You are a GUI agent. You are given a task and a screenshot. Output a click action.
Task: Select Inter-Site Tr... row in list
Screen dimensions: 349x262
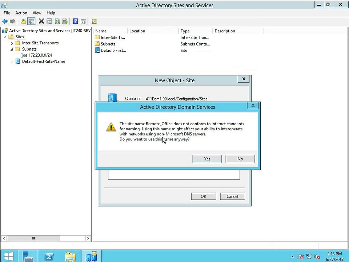click(113, 37)
